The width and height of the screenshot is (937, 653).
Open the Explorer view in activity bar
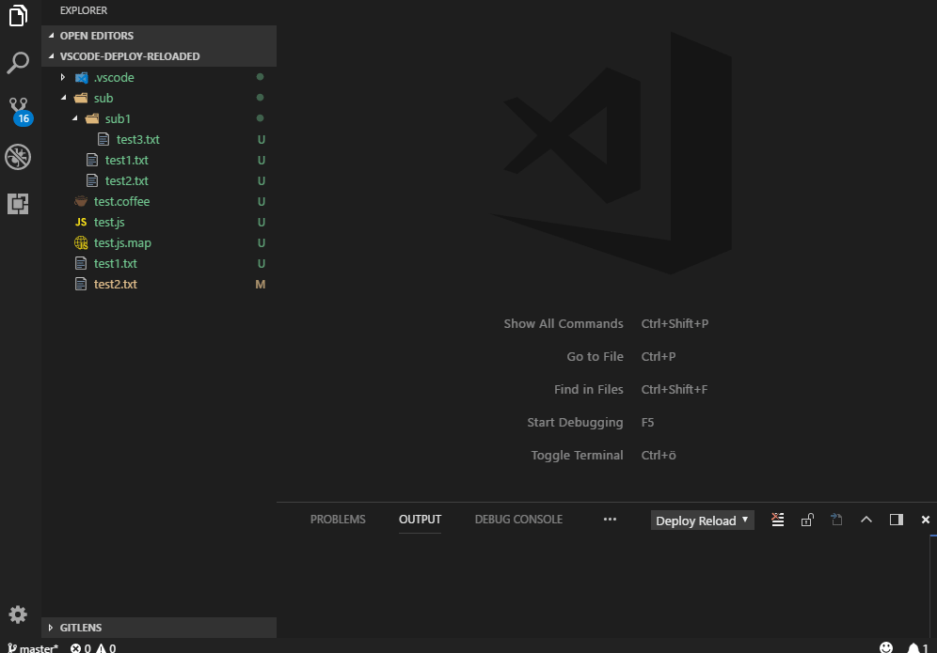pos(18,16)
